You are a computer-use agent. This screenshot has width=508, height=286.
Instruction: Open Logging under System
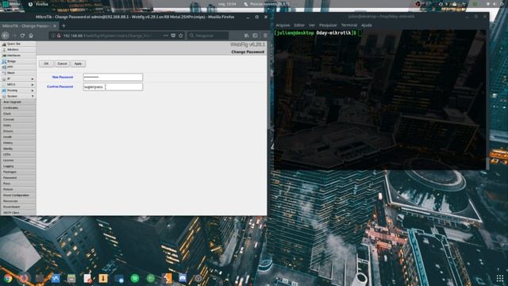[x=18, y=166]
